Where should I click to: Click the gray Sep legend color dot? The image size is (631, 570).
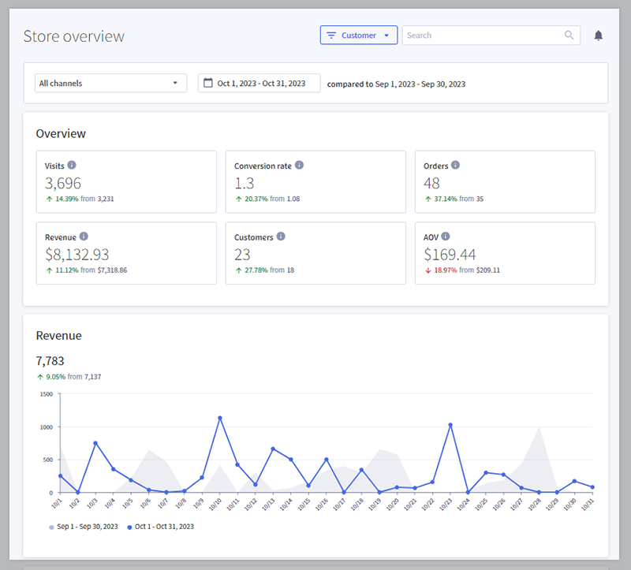click(x=51, y=527)
